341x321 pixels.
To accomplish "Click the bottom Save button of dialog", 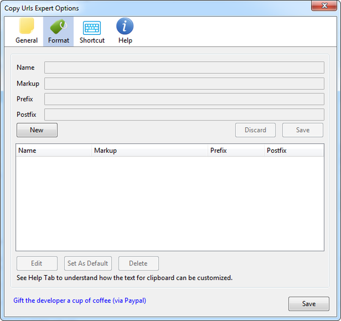I will tap(309, 304).
